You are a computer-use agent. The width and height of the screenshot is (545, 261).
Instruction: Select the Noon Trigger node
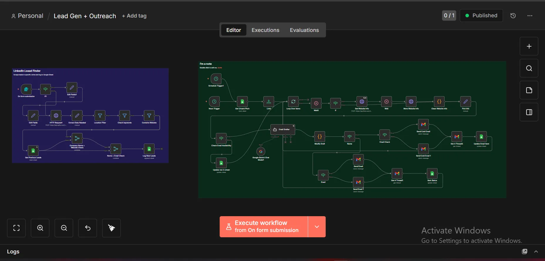pyautogui.click(x=214, y=102)
